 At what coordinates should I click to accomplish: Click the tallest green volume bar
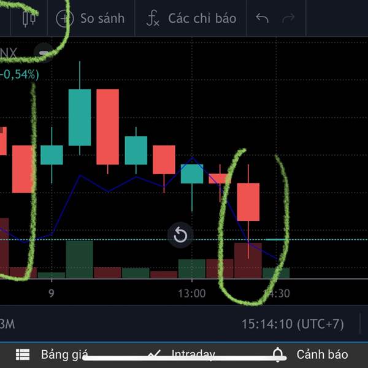80,259
